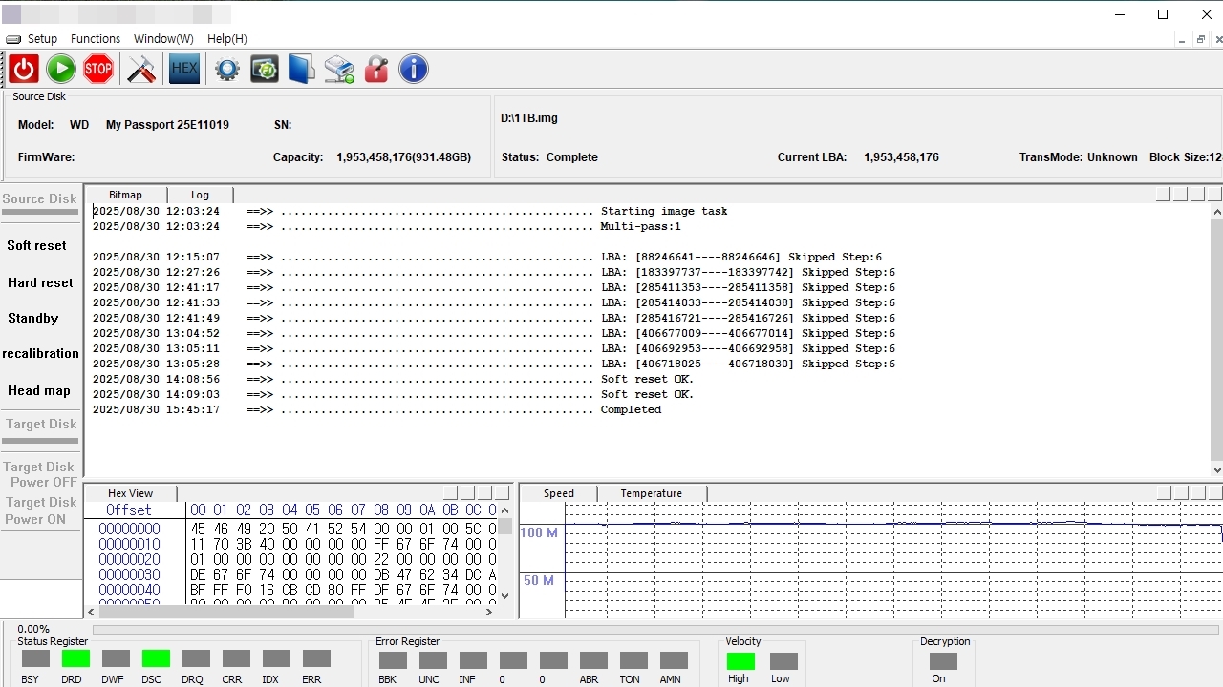
Task: Open settings with the blue gear icon
Action: 227,69
